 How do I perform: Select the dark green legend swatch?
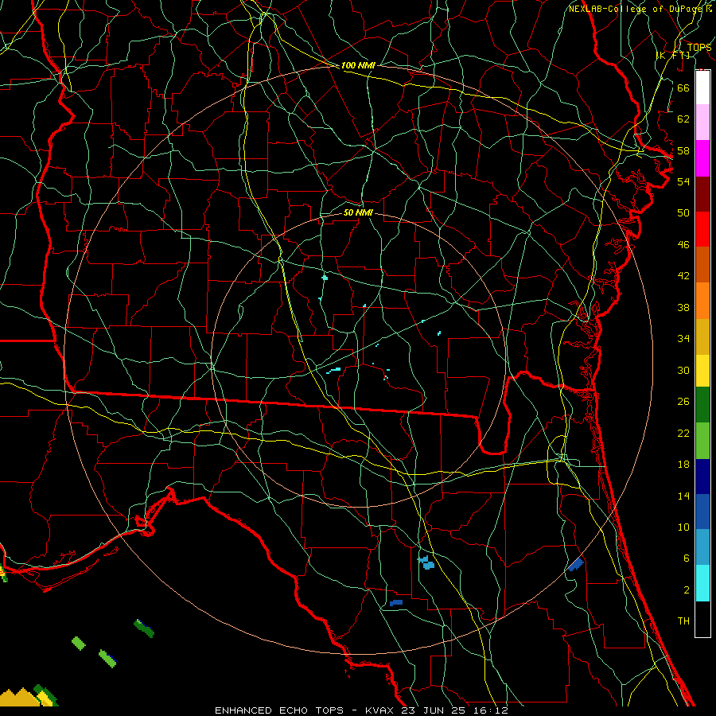(702, 405)
